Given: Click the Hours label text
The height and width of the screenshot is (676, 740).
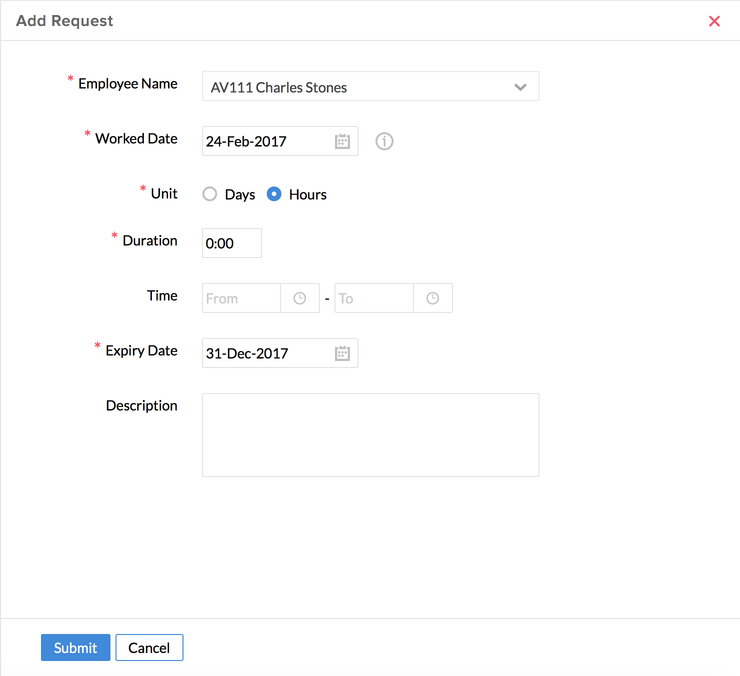Looking at the screenshot, I should 307,194.
